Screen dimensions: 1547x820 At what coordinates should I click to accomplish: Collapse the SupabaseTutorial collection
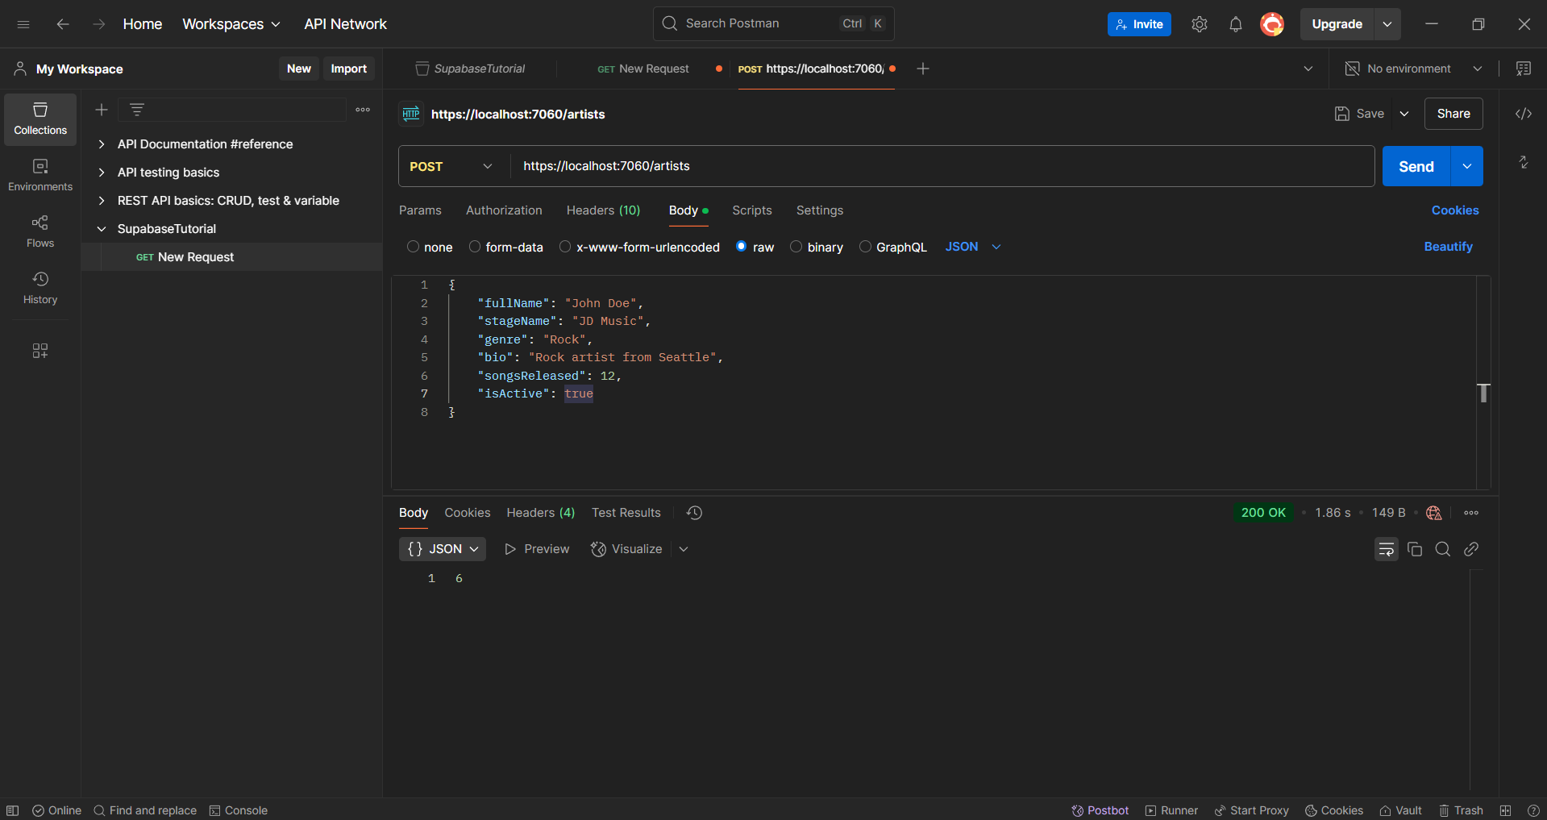(x=102, y=229)
